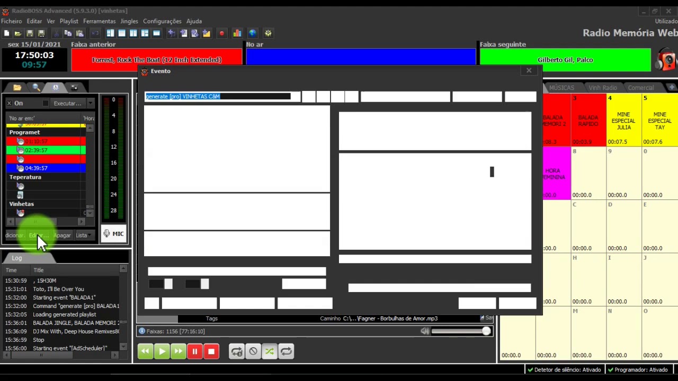Open the Lista dropdown in scheduler
Viewport: 678px width, 381px height.
tap(83, 235)
